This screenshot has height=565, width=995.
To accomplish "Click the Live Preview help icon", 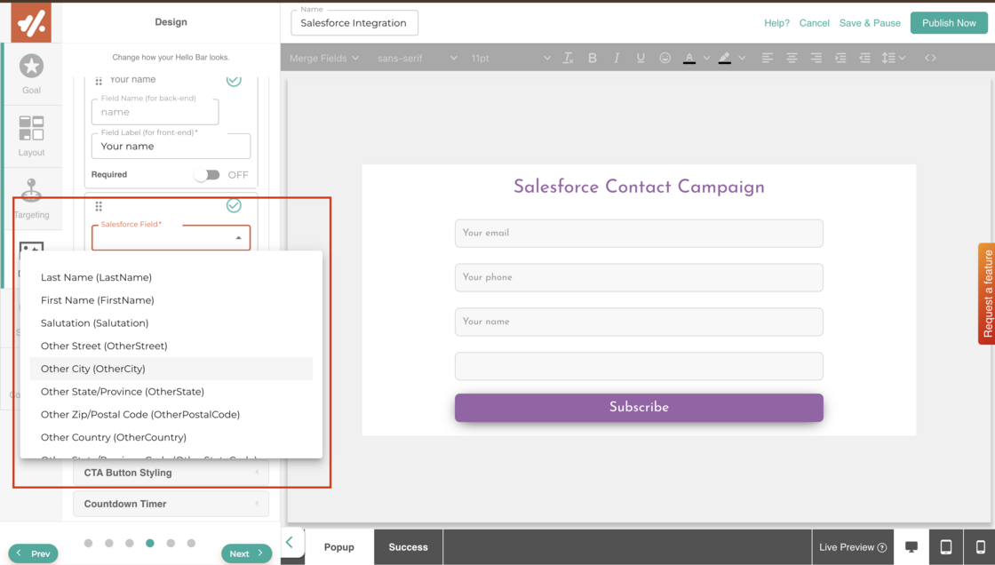I will coord(881,547).
